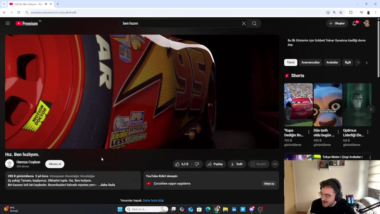380x214 pixels.
Task: Open Chrome three-dot menu
Action: (376, 12)
